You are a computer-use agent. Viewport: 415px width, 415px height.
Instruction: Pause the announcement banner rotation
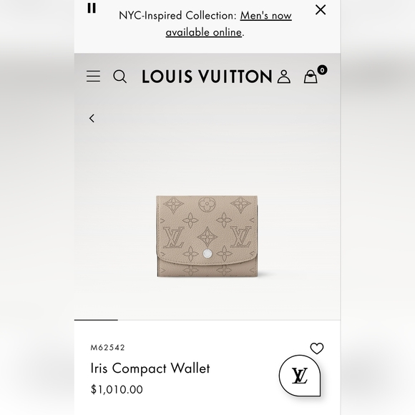pyautogui.click(x=92, y=8)
